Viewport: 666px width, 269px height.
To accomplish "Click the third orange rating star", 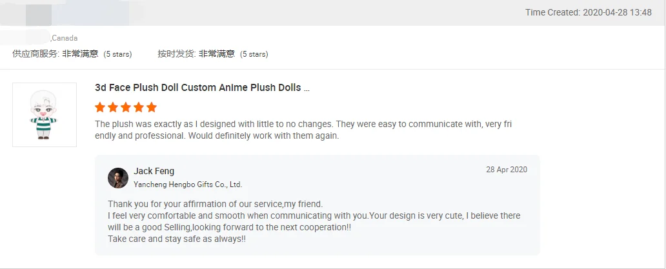I will (126, 107).
